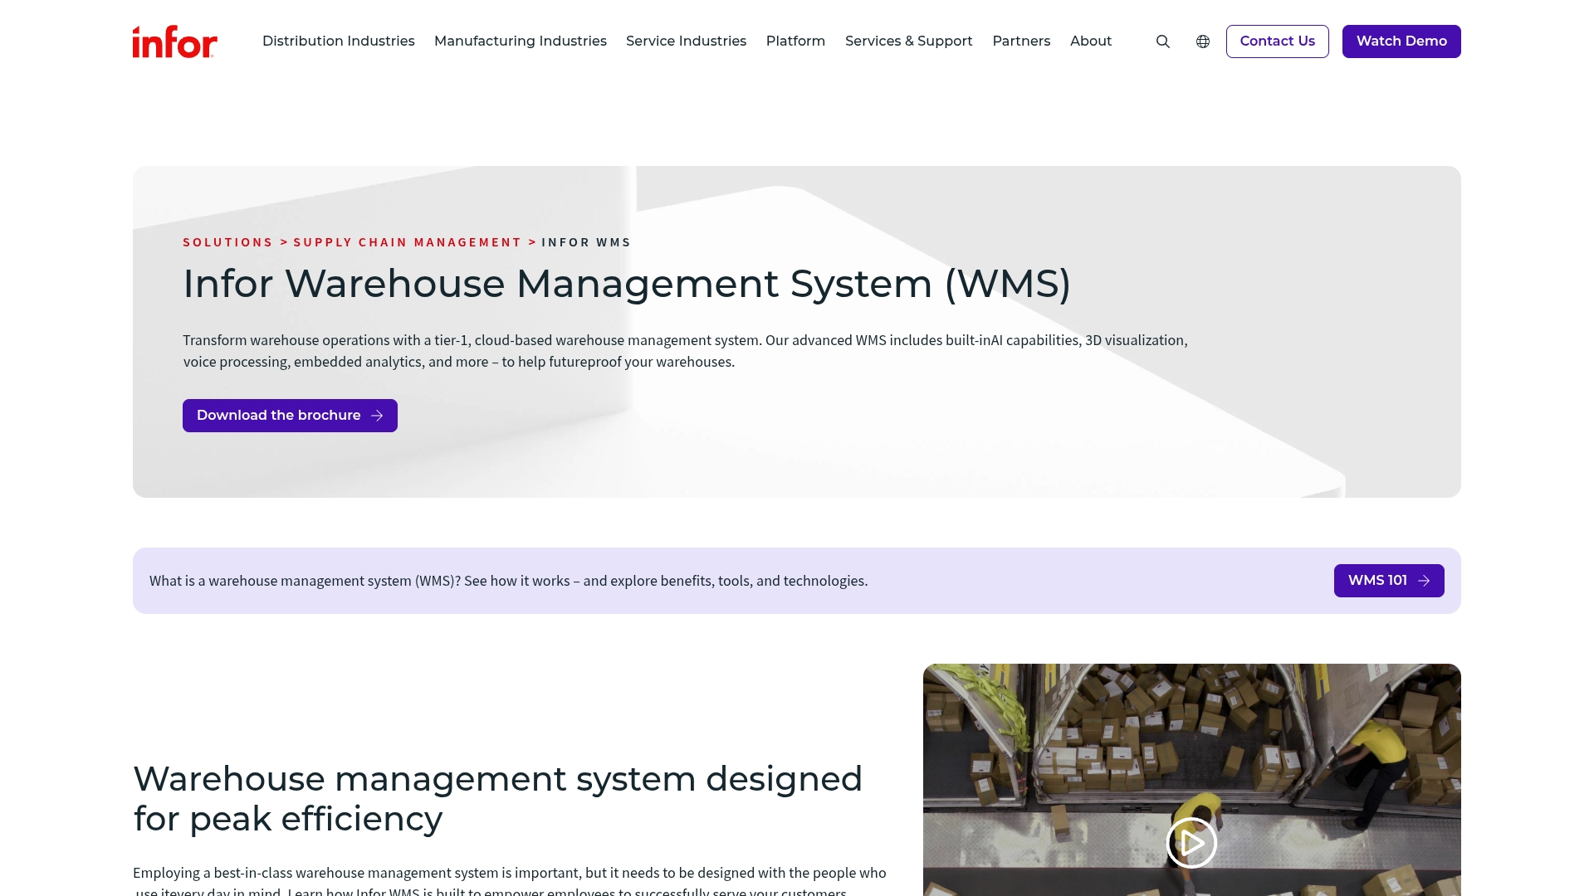Open the globe language selector
The width and height of the screenshot is (1594, 896).
[x=1203, y=41]
